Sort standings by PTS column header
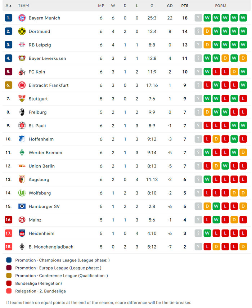This screenshot has width=252, height=308. click(x=185, y=6)
